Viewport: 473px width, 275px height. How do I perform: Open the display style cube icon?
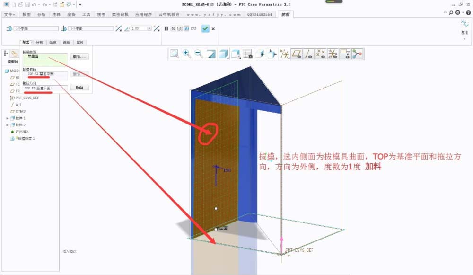[x=223, y=54]
